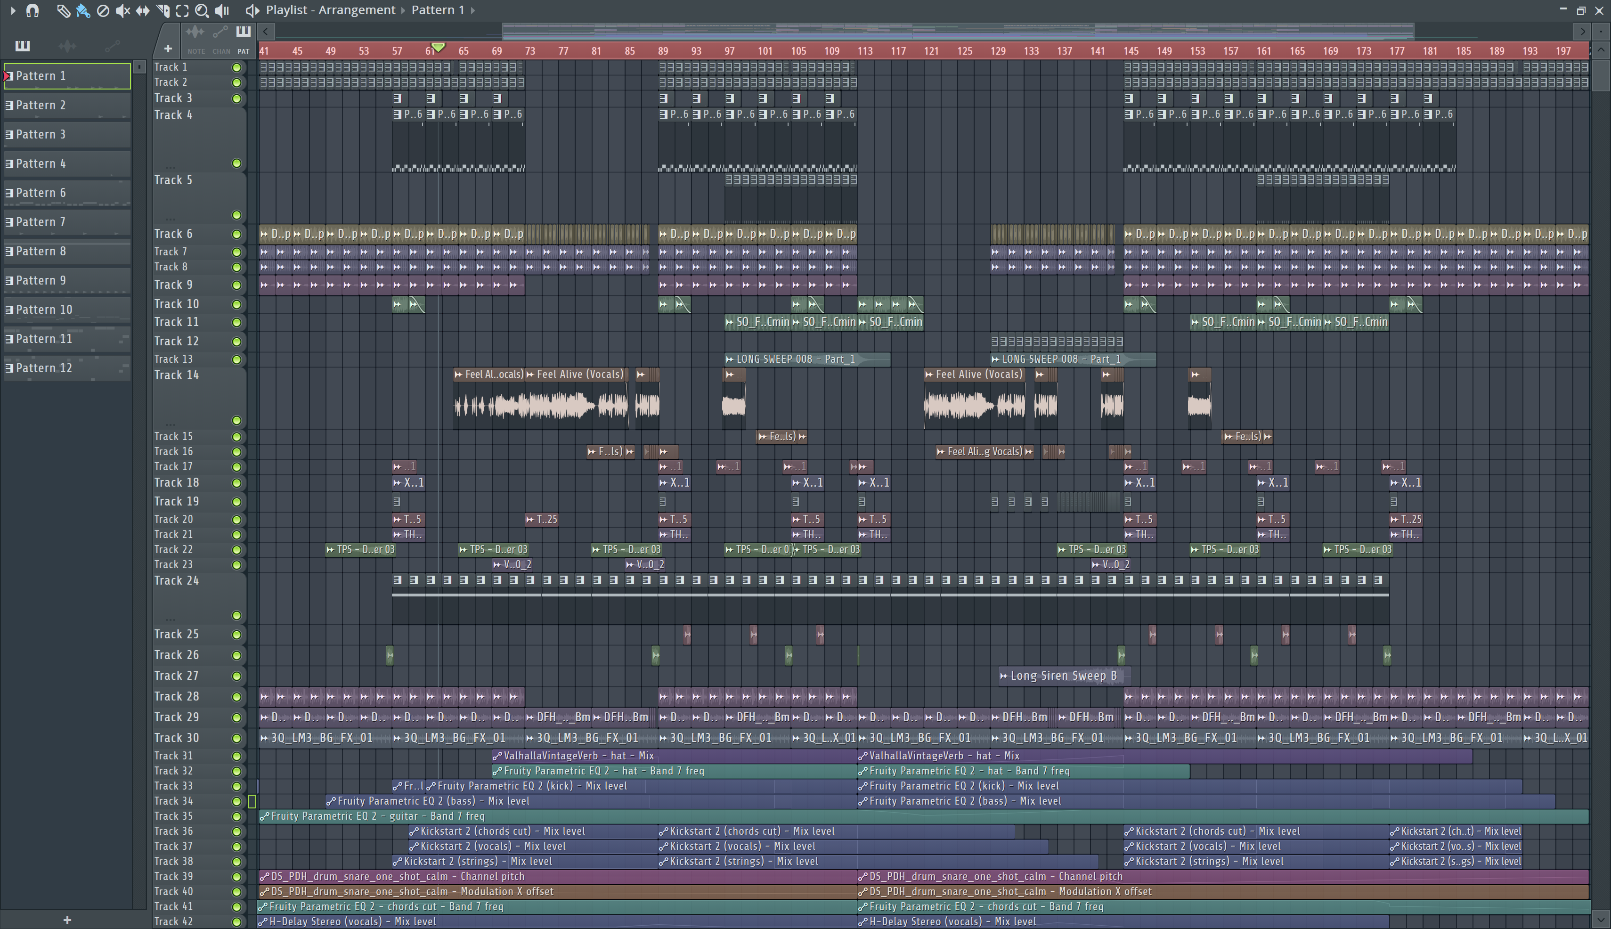Screen dimensions: 1611x929
Task: Toggle the Track 30 mute light
Action: 237,738
